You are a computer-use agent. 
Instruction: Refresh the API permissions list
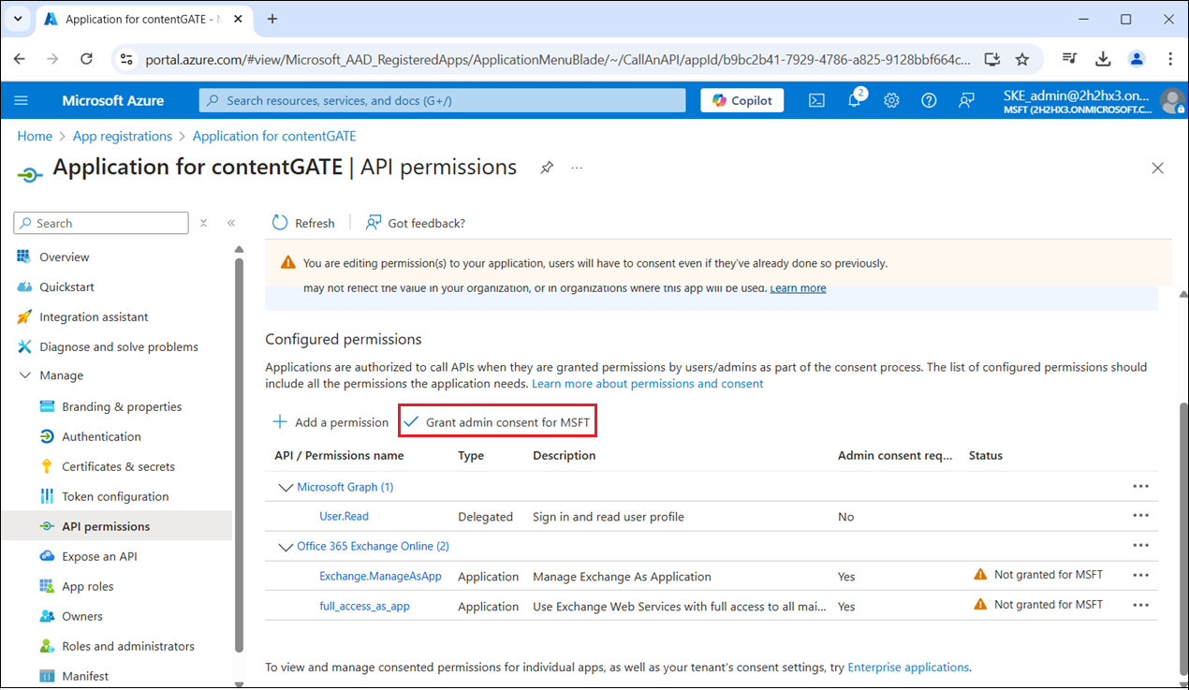pyautogui.click(x=303, y=223)
